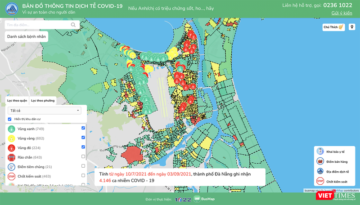This screenshot has height=205, width=360.
Task: Click the BusMap logo in footer
Action: pyautogui.click(x=205, y=199)
